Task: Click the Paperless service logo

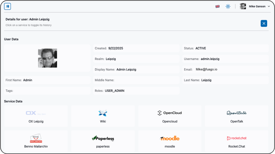Action: [103, 138]
